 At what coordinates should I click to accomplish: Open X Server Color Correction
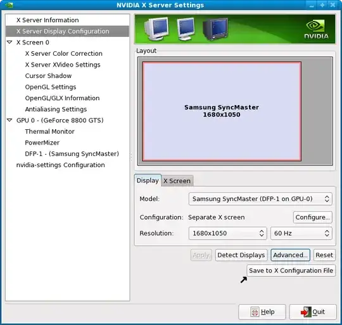[x=63, y=53]
